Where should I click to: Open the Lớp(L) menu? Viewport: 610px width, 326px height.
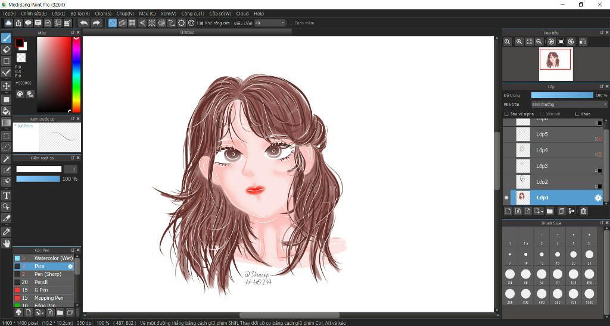(59, 14)
